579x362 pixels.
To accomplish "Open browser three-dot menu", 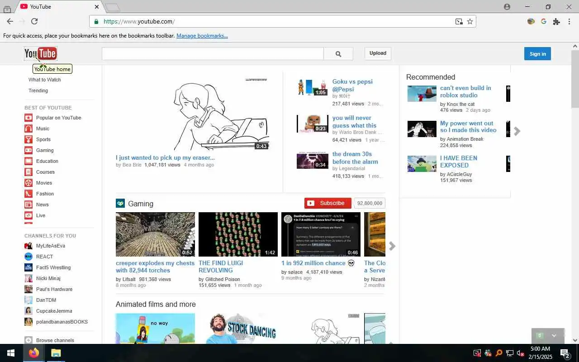I will coord(570,21).
